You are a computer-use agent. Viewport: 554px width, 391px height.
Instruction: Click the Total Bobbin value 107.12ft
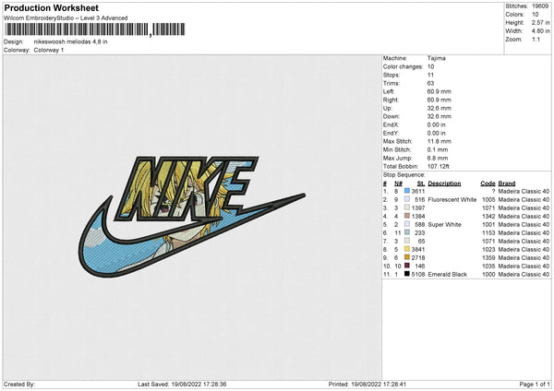coord(438,166)
